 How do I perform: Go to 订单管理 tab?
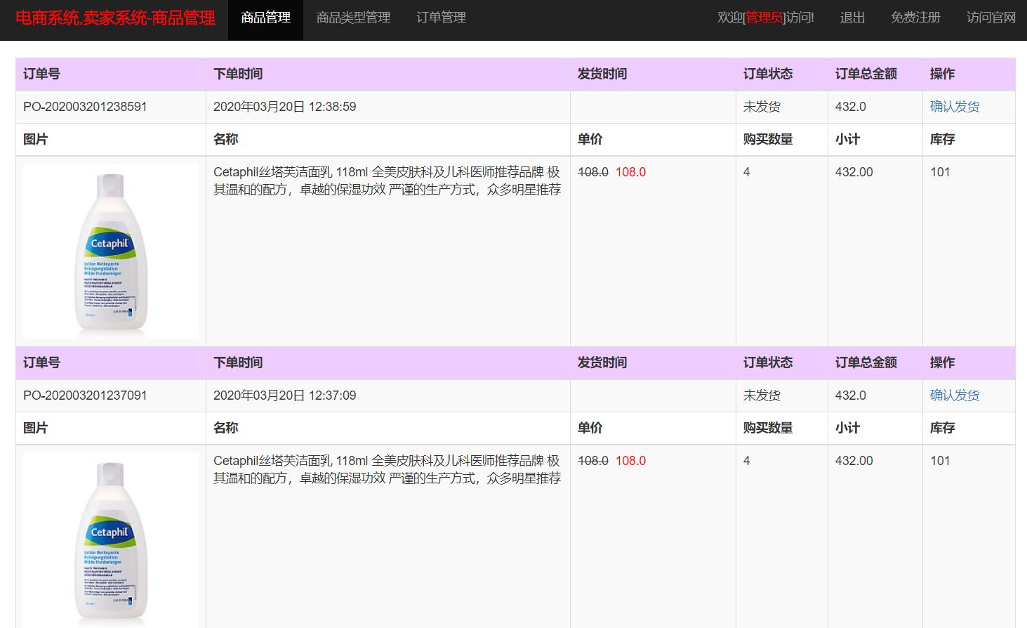[x=441, y=18]
